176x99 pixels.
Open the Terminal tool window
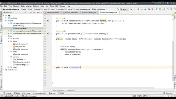[x=7, y=93]
